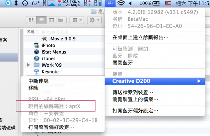Switch Finder to list view
Image resolution: width=210 pixels, height=136 pixels.
pos(41,20)
